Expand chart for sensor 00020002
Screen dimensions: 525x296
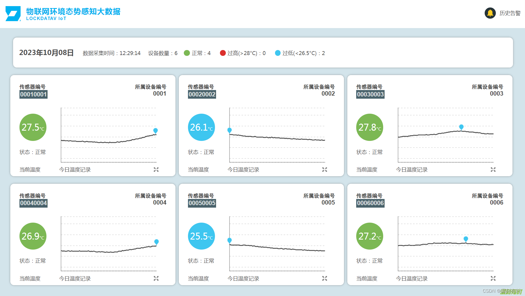[325, 170]
